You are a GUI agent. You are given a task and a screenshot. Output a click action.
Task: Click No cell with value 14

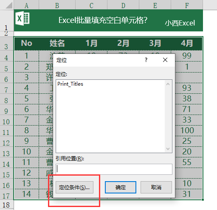point(26,194)
